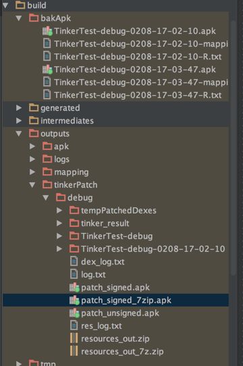Select log.txt in the debug folder
The height and width of the screenshot is (366, 243).
click(x=93, y=274)
